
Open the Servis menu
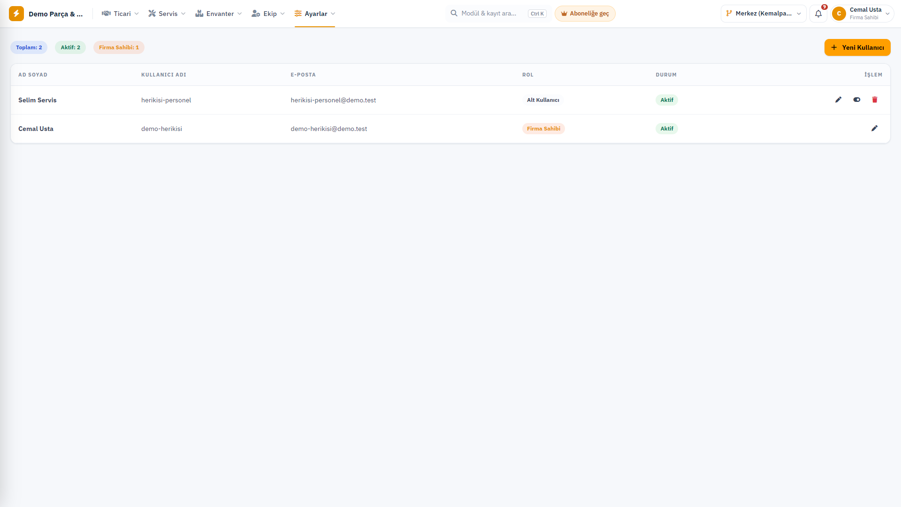click(167, 14)
